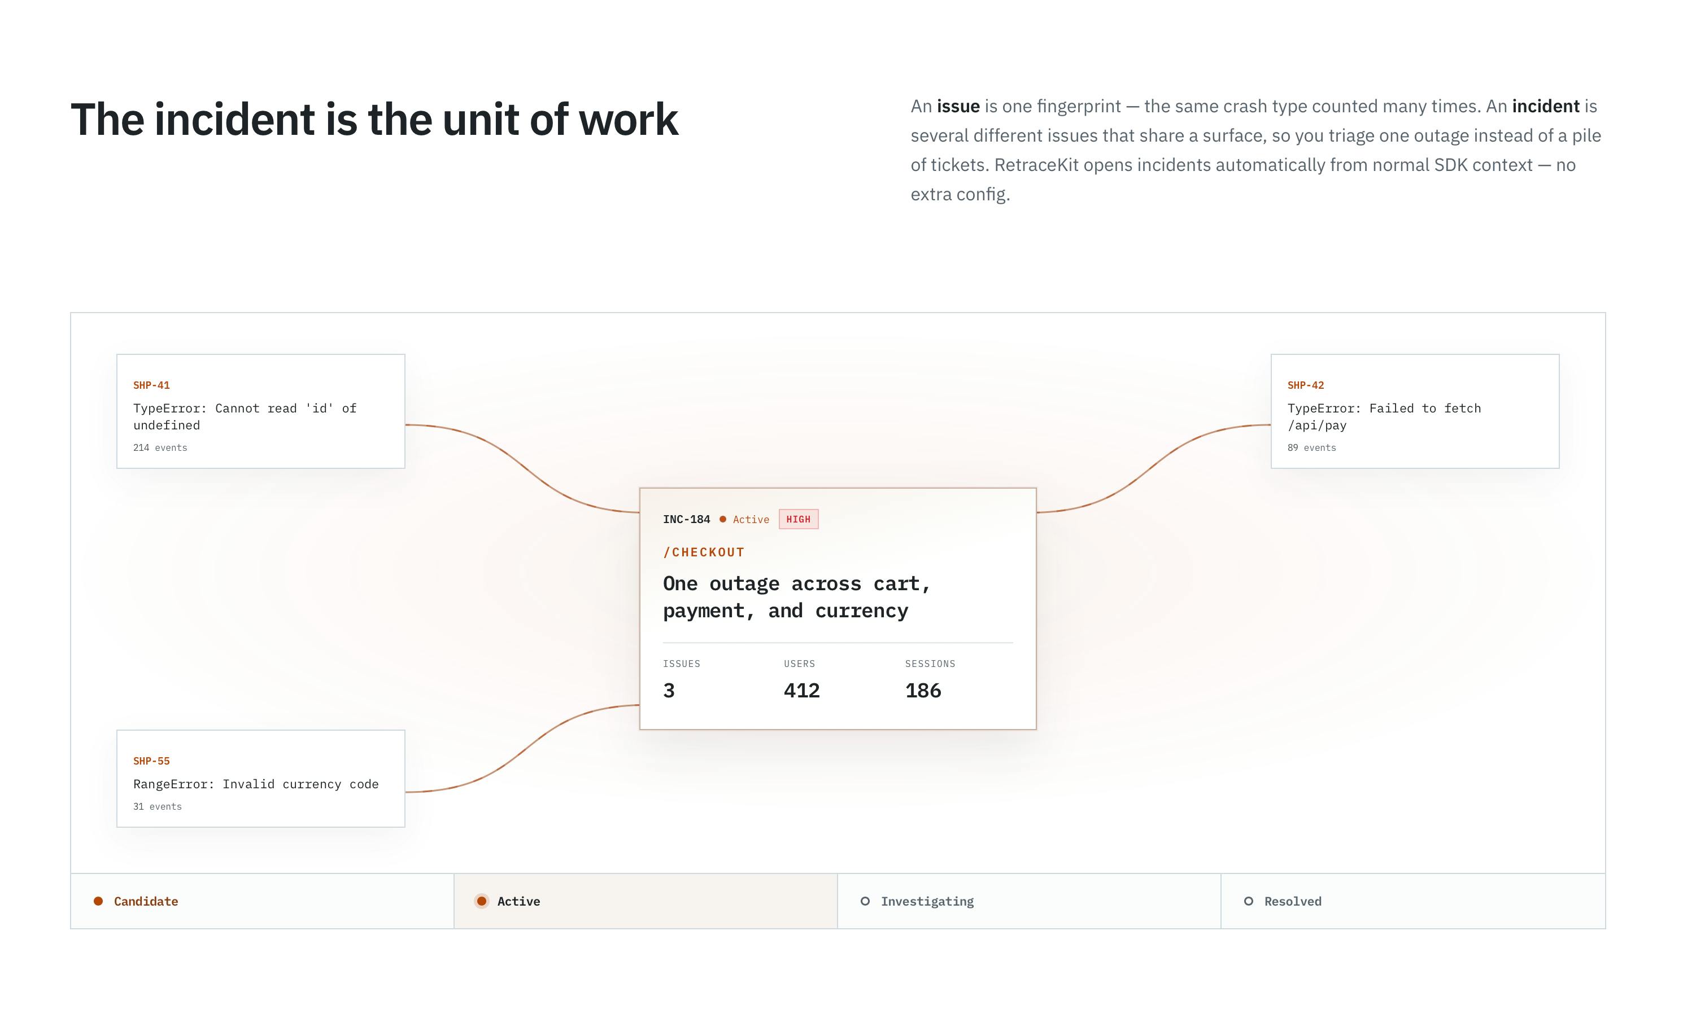Image resolution: width=1683 pixels, height=1010 pixels.
Task: Click the ISSUES count of 3
Action: [x=669, y=690]
